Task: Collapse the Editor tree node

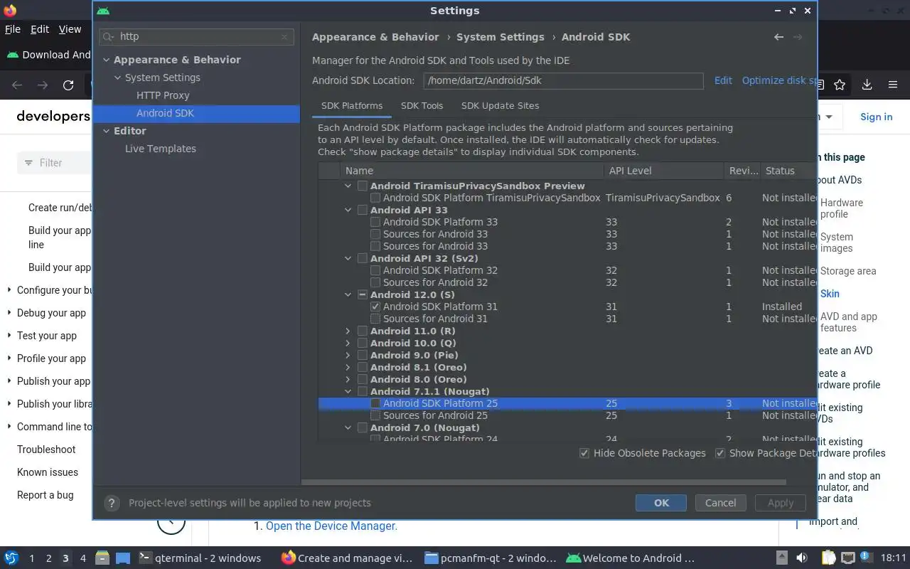Action: pos(107,131)
